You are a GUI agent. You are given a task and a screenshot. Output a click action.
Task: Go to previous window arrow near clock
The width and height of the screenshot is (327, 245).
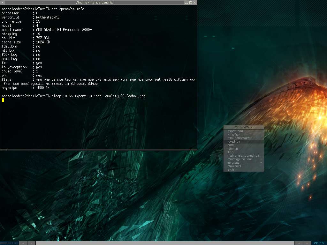(299, 243)
